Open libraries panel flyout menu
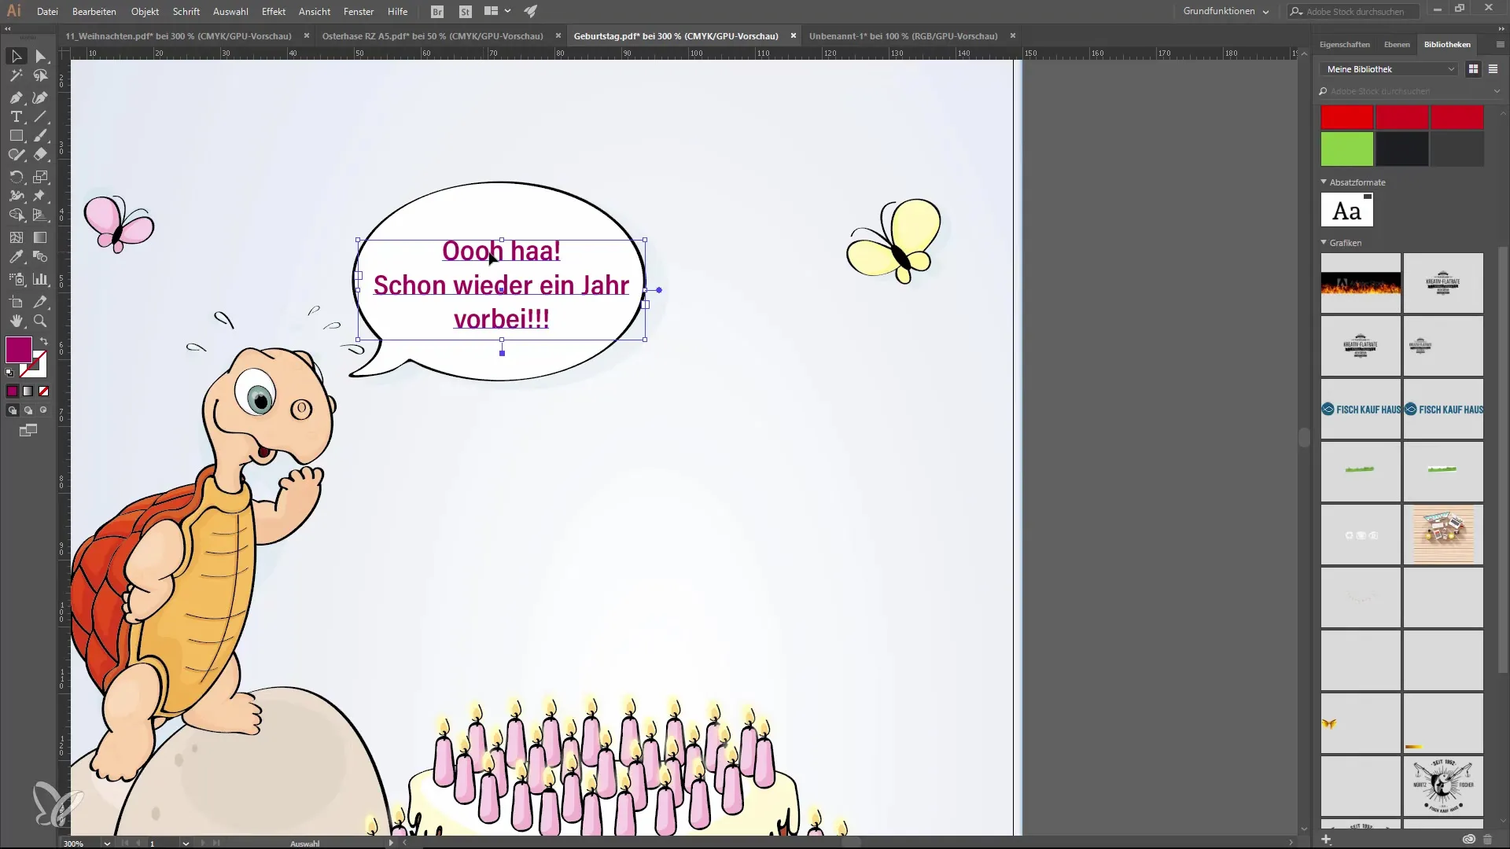This screenshot has width=1510, height=849. coord(1500,45)
